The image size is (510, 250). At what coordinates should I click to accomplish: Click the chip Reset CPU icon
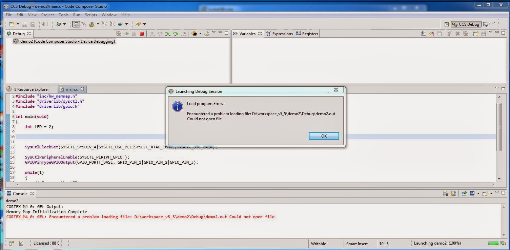[x=194, y=34]
